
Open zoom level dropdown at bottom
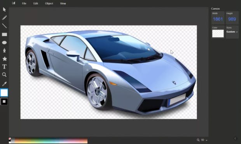tap(204, 140)
